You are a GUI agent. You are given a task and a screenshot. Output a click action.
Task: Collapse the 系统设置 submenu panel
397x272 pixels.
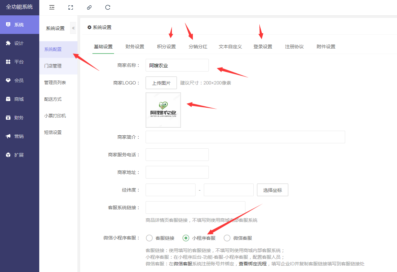(x=73, y=28)
